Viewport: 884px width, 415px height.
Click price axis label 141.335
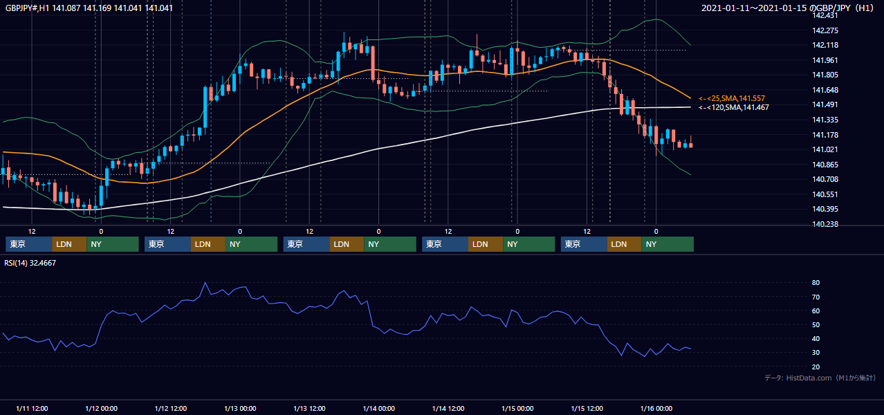[826, 120]
